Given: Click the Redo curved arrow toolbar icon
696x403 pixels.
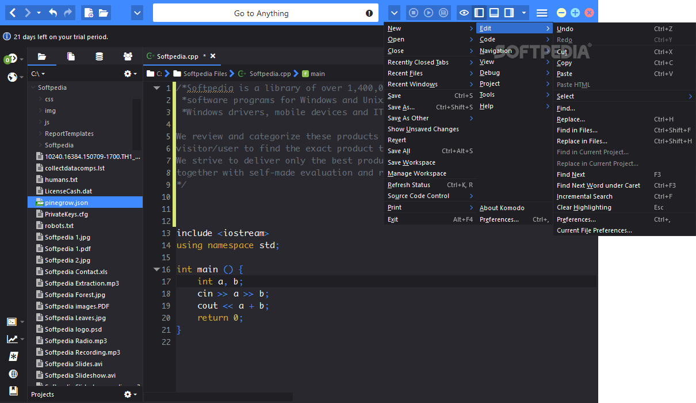Looking at the screenshot, I should [68, 13].
